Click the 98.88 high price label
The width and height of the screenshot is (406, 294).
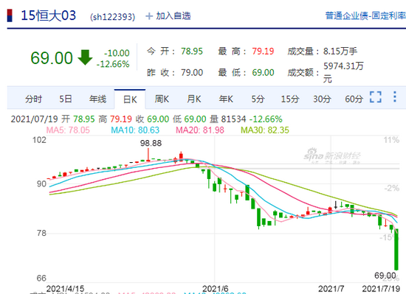[151, 143]
